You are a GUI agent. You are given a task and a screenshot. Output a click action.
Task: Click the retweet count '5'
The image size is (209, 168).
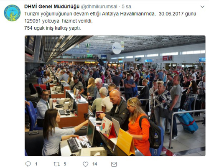pos(65,164)
